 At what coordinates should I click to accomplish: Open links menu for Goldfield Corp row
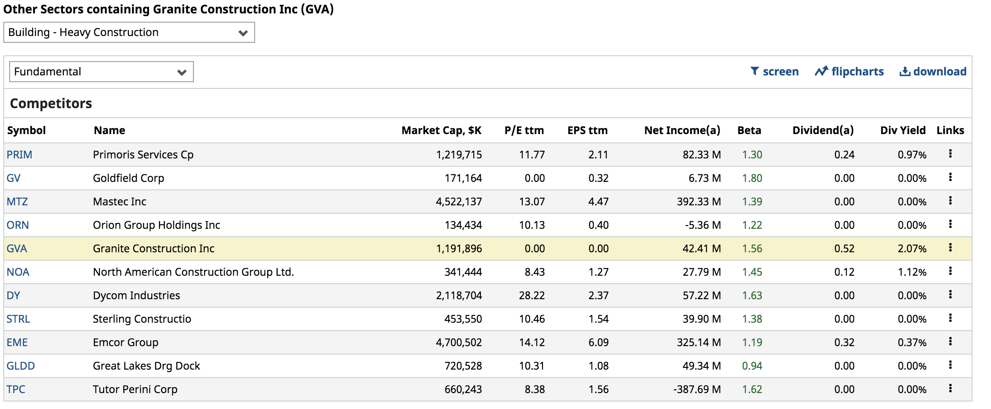coord(950,177)
